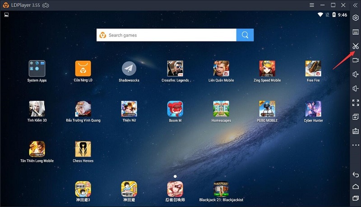Click the battery status icon
The height and width of the screenshot is (207, 361).
334,15
